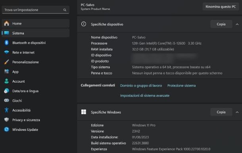242x153 pixels.
Task: Focus the Trova un'impostazione search field
Action: pos(35,10)
